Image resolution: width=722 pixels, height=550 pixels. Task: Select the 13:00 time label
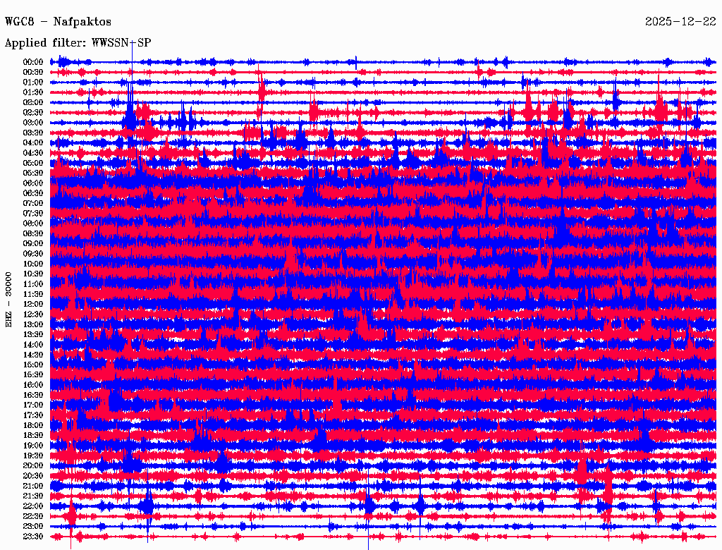(33, 325)
